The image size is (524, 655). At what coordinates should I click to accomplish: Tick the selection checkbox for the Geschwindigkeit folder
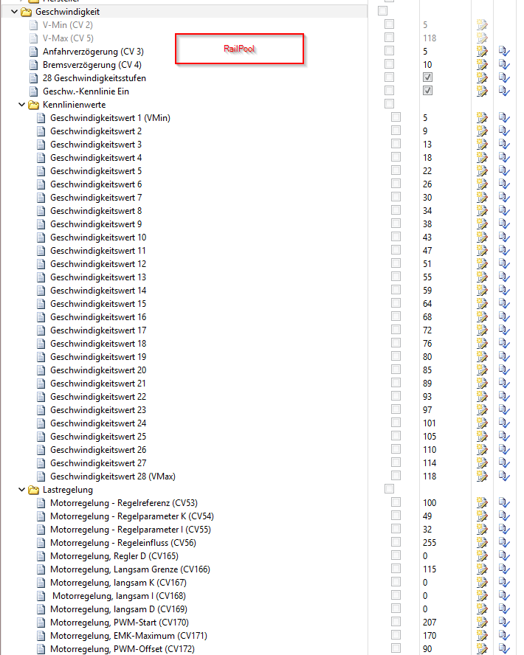tap(382, 11)
